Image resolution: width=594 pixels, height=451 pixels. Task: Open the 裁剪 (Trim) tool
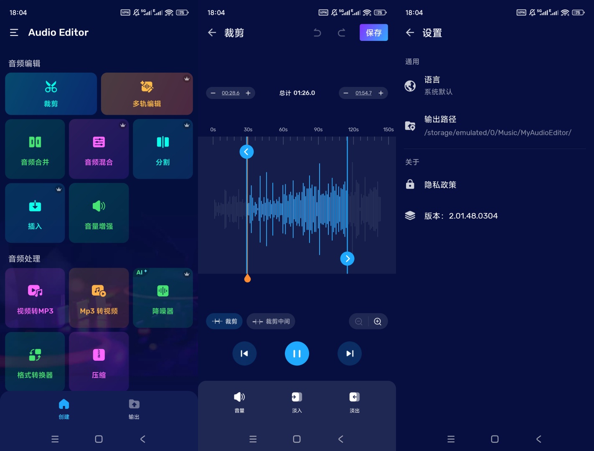click(51, 94)
